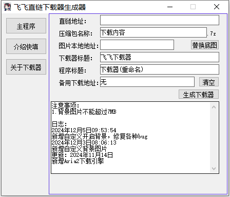This screenshot has width=230, height=197.
Task: Click the text 新增自定义开启背景，修复各种bug
Action: (100, 136)
